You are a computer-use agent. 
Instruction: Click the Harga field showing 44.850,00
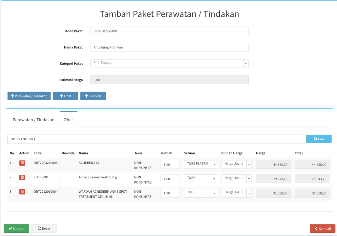[x=273, y=165]
